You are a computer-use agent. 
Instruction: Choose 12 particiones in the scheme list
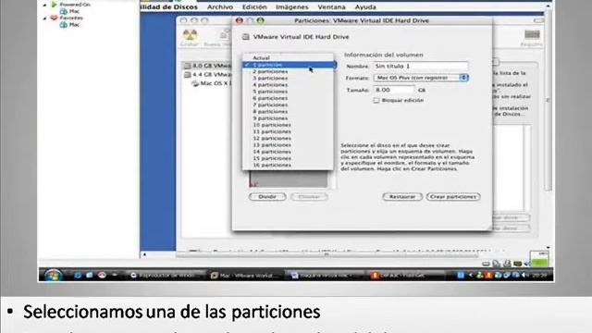[x=288, y=138]
